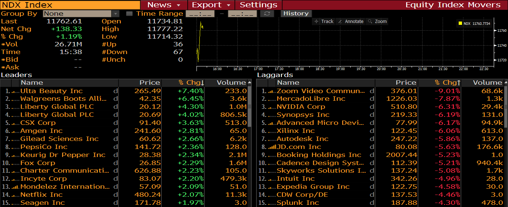Select the MercadoLibre Inc row

pyautogui.click(x=380, y=99)
